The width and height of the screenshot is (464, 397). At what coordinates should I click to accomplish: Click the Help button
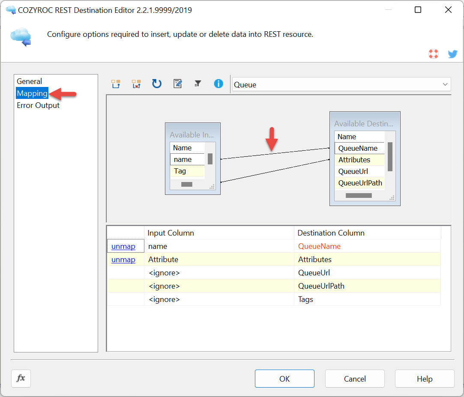point(425,379)
